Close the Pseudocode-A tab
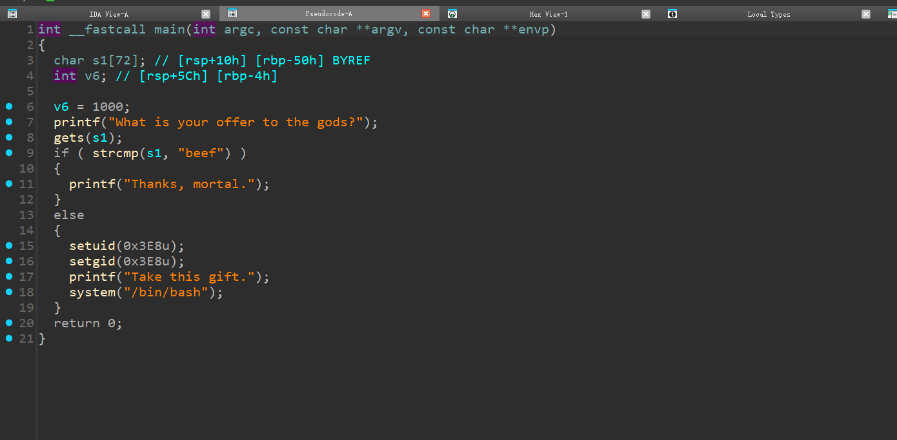 coord(426,14)
